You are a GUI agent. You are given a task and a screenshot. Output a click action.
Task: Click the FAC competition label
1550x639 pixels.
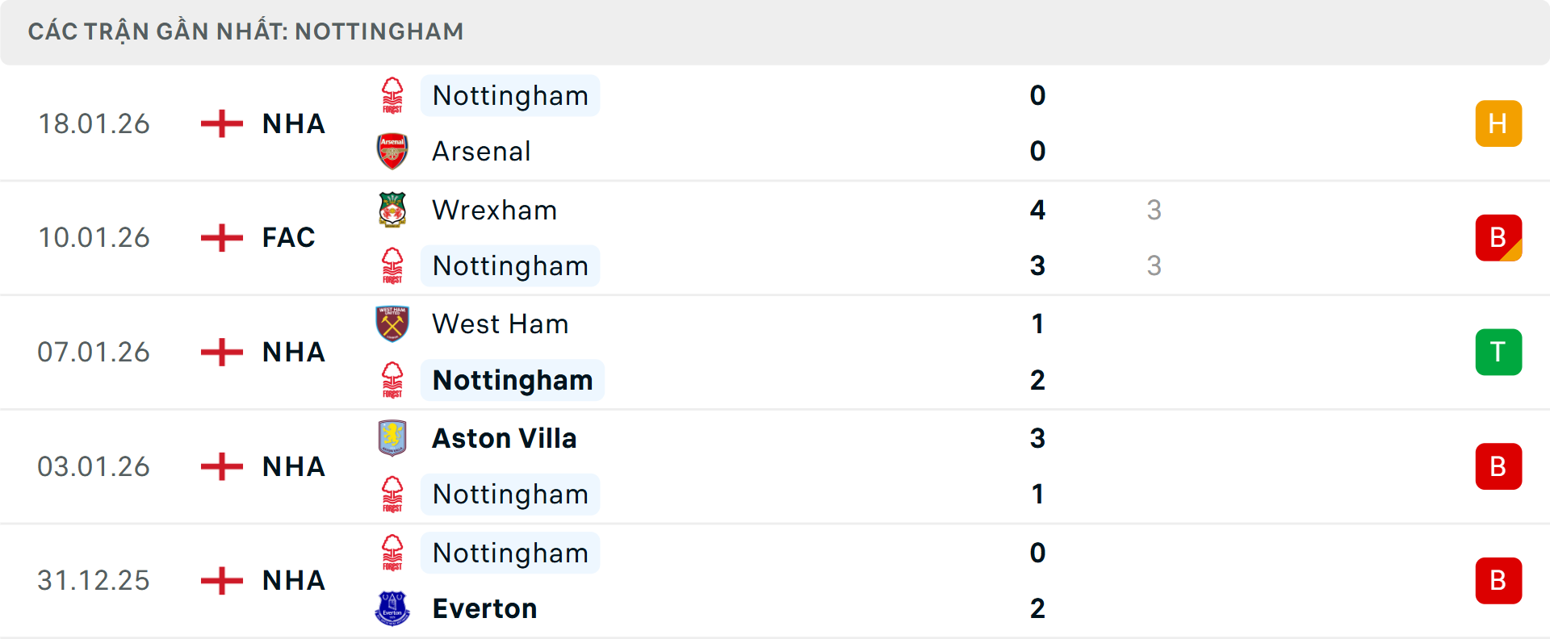(x=288, y=238)
